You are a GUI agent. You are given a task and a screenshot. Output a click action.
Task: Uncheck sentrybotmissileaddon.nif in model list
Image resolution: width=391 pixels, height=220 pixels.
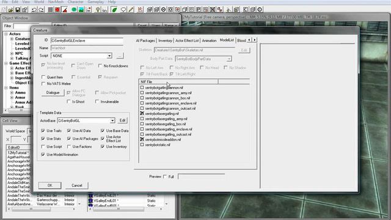(x=142, y=139)
